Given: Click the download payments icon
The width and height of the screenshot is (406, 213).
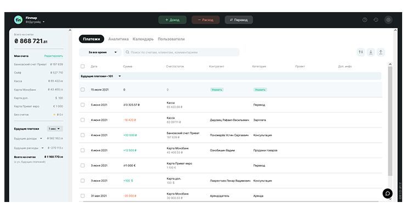Looking at the screenshot, I should click(371, 52).
